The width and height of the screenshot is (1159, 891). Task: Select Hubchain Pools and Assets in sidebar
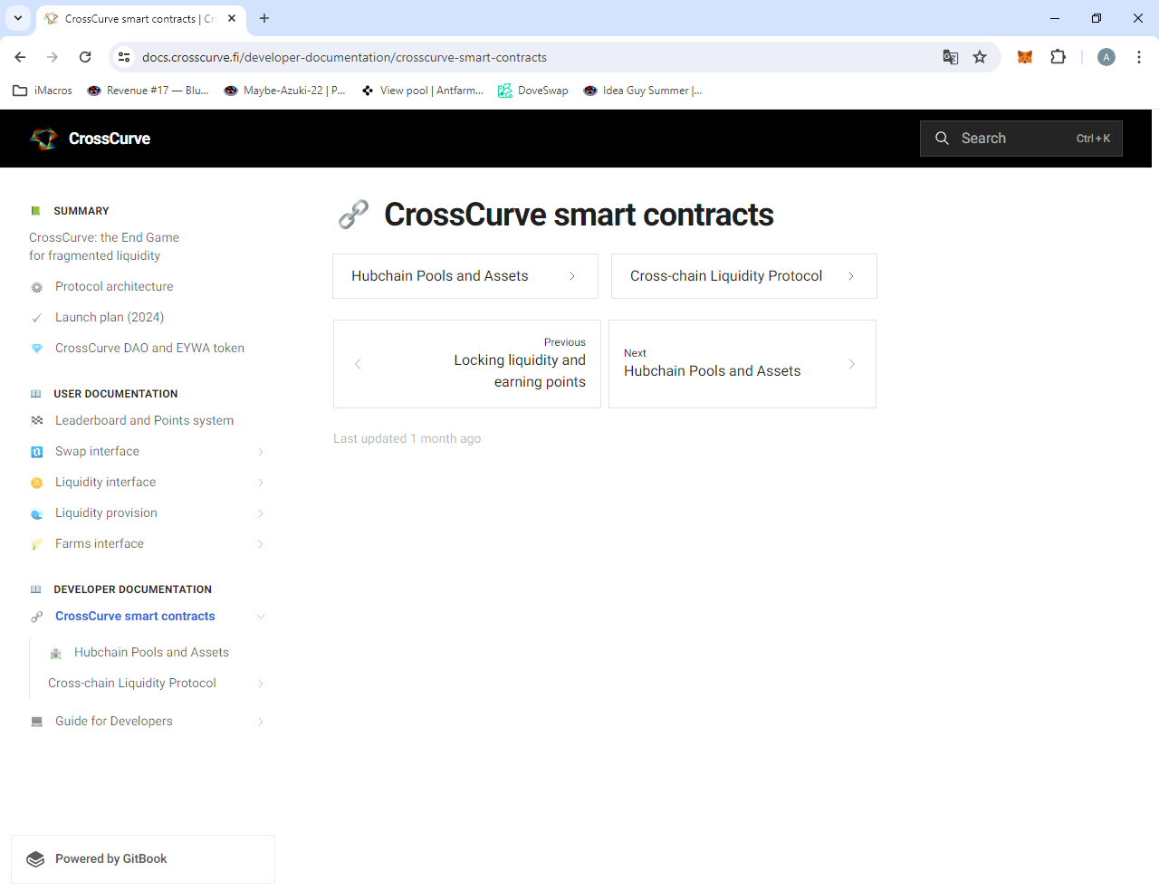151,653
